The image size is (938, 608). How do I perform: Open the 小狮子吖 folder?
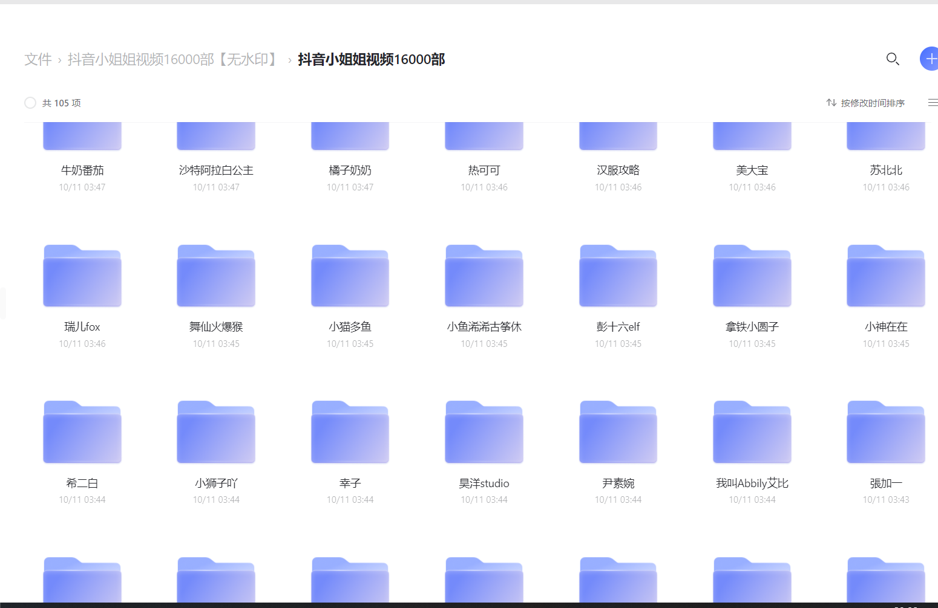(216, 433)
